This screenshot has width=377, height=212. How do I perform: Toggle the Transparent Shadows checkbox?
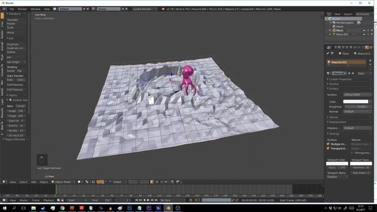click(328, 148)
